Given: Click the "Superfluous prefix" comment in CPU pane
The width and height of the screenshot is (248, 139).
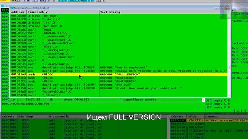Looking at the screenshot, I should pos(140,100).
